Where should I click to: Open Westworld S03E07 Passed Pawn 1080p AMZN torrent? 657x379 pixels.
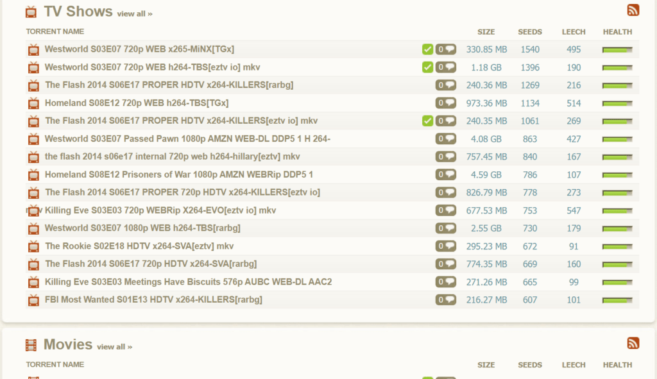188,139
